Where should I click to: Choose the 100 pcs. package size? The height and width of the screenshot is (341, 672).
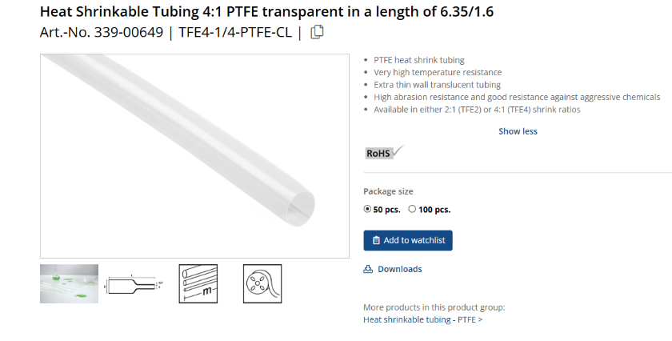pos(412,210)
